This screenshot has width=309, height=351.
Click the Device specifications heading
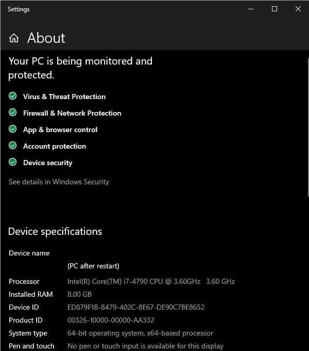(x=55, y=231)
